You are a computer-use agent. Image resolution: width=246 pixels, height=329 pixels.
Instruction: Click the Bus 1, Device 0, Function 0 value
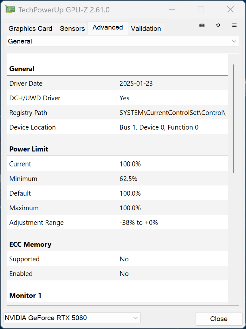pos(159,127)
